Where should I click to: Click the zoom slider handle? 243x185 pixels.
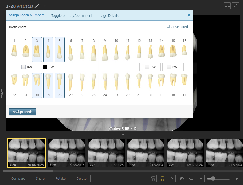coord(213,179)
